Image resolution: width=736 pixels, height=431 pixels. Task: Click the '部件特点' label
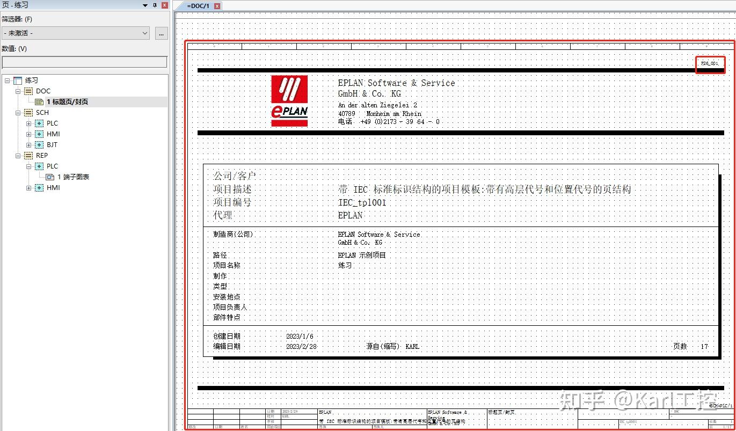click(227, 317)
